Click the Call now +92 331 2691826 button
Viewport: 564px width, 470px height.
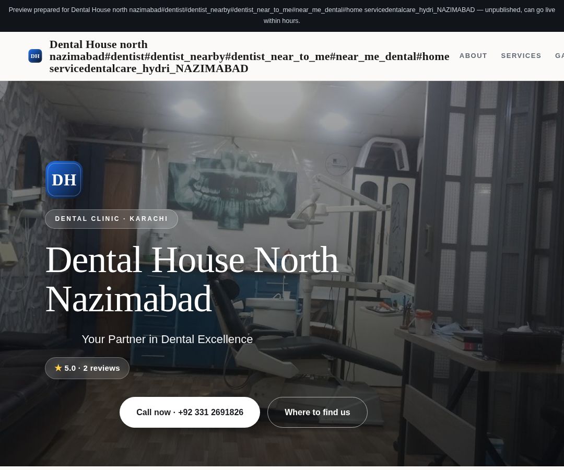(x=190, y=412)
